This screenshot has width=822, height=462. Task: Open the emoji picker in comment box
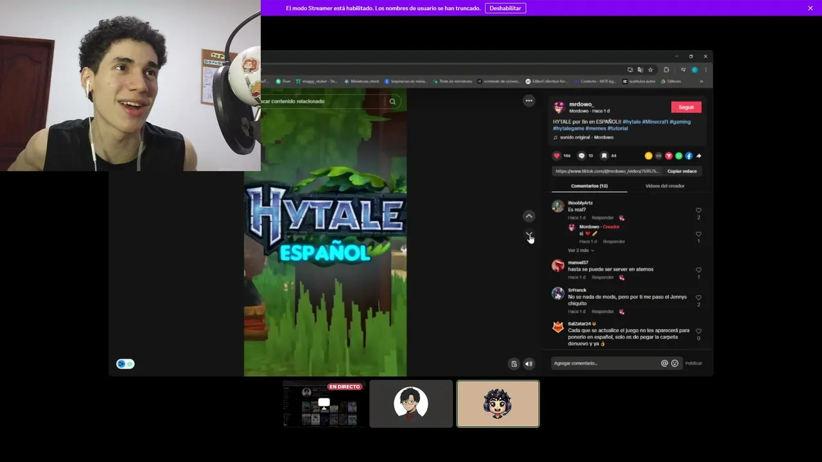pos(675,363)
